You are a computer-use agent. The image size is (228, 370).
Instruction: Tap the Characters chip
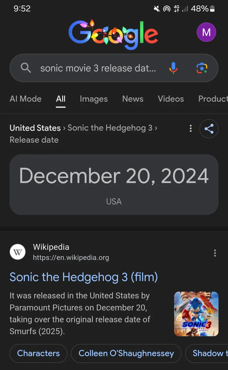pyautogui.click(x=39, y=353)
